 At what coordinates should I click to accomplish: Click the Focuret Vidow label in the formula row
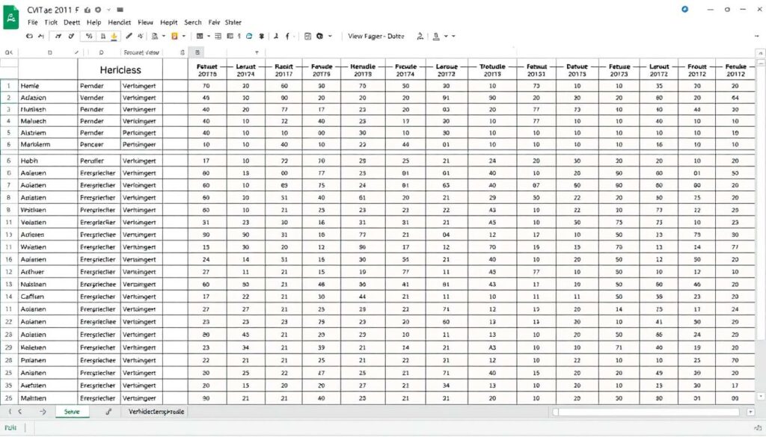tap(141, 52)
